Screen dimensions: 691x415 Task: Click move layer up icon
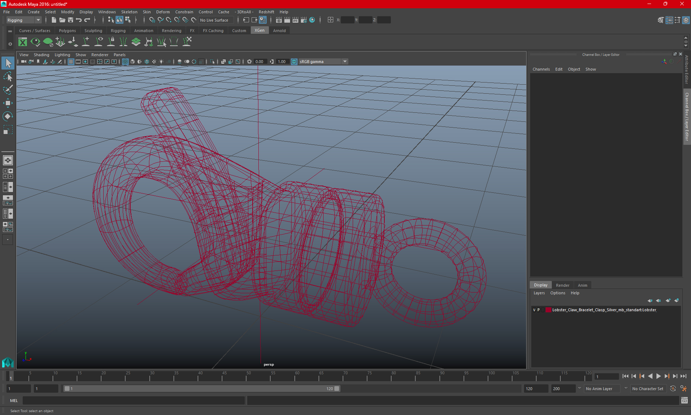pyautogui.click(x=650, y=300)
